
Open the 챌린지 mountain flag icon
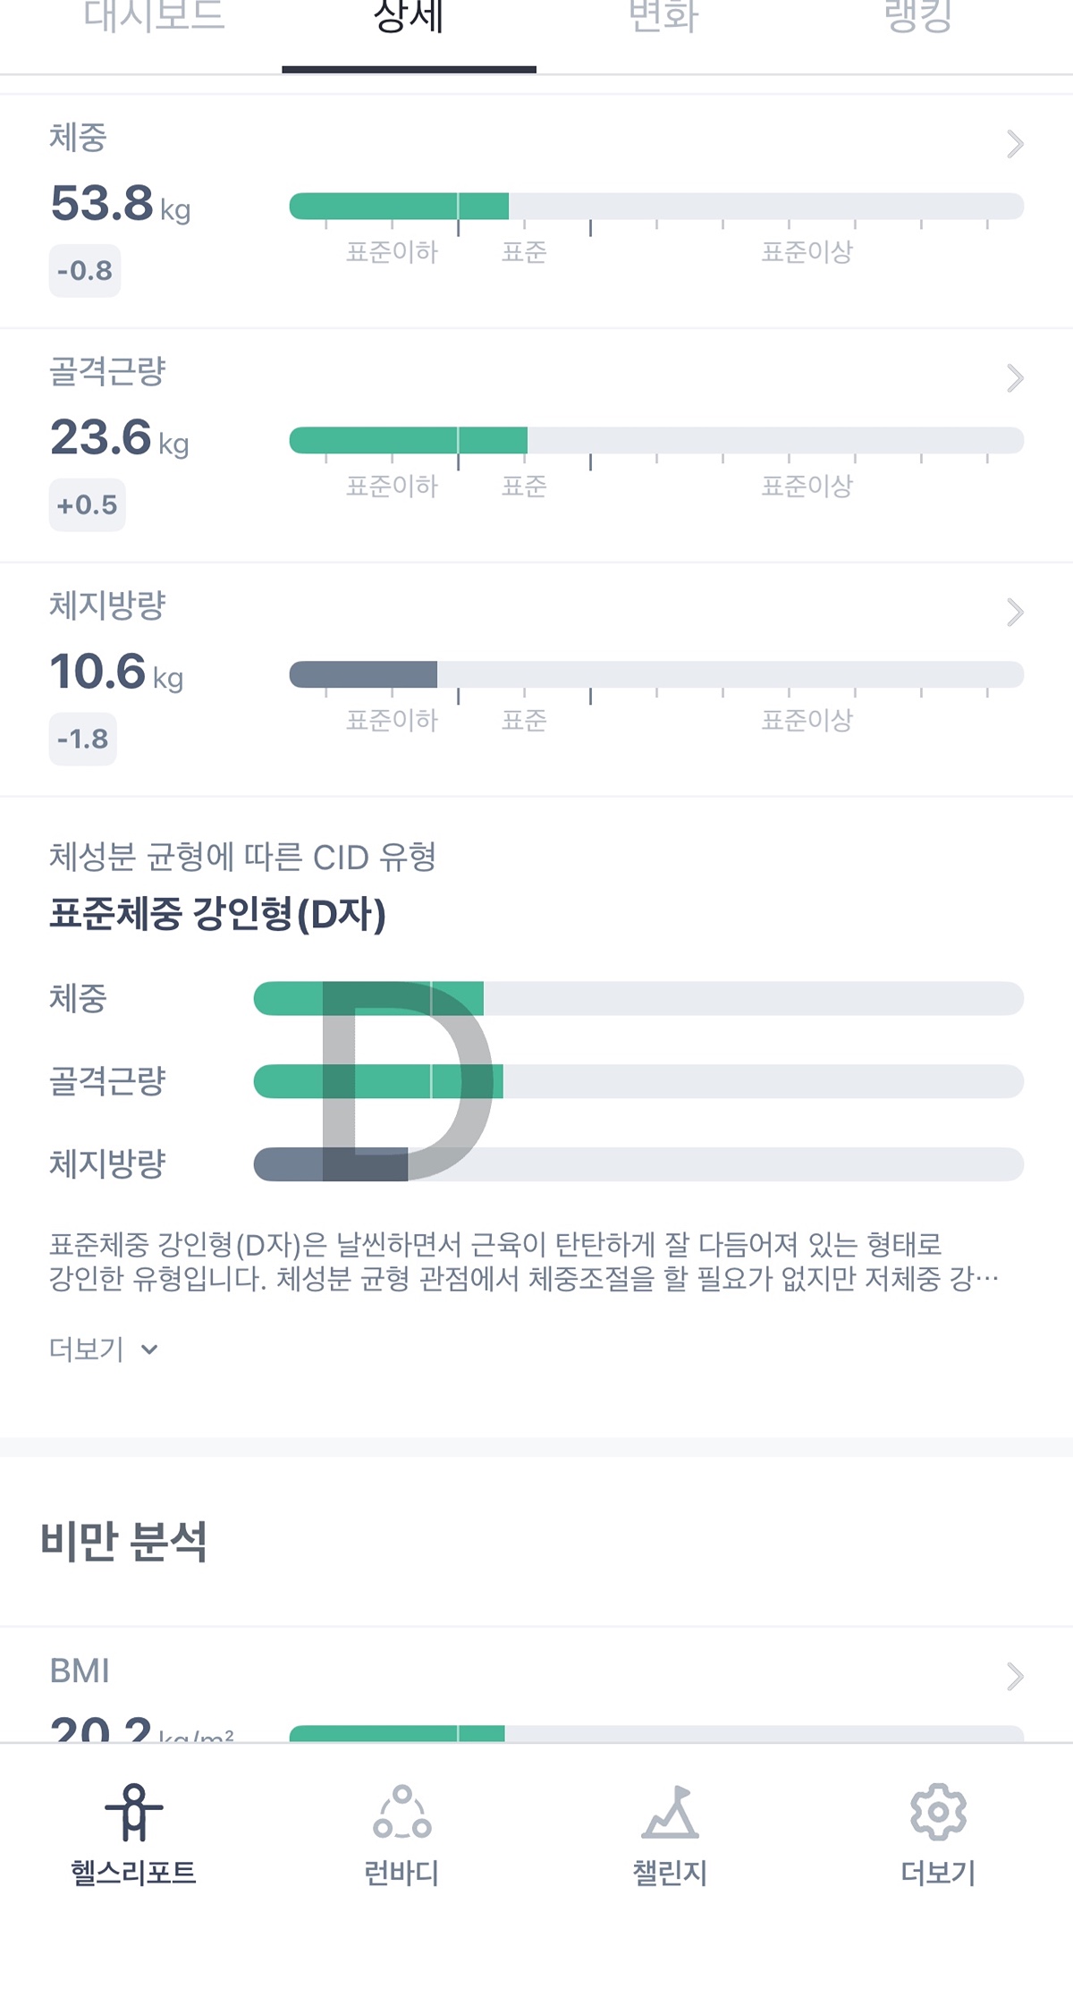[x=671, y=1813]
